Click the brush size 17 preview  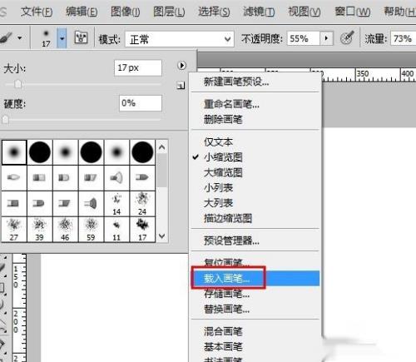(x=46, y=38)
